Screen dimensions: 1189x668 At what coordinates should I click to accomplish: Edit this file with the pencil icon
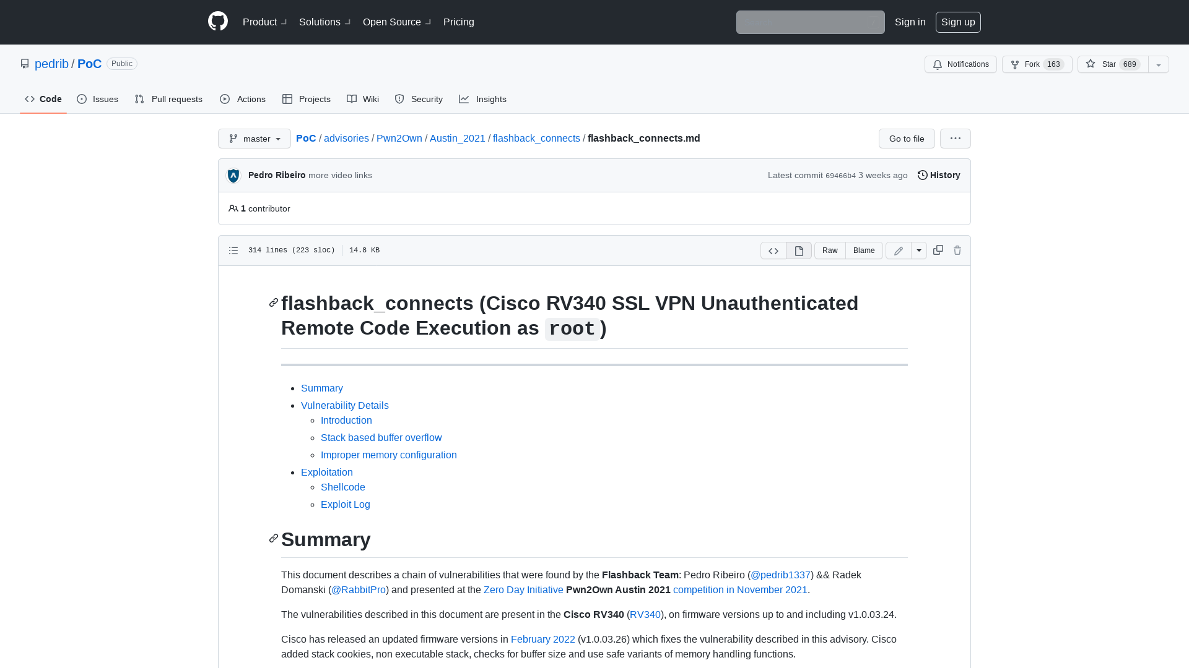tap(899, 250)
